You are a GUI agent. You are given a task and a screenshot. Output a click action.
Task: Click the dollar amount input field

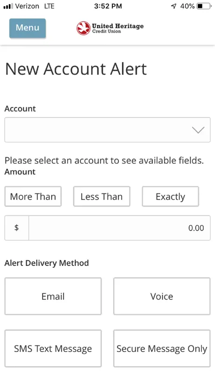click(120, 228)
